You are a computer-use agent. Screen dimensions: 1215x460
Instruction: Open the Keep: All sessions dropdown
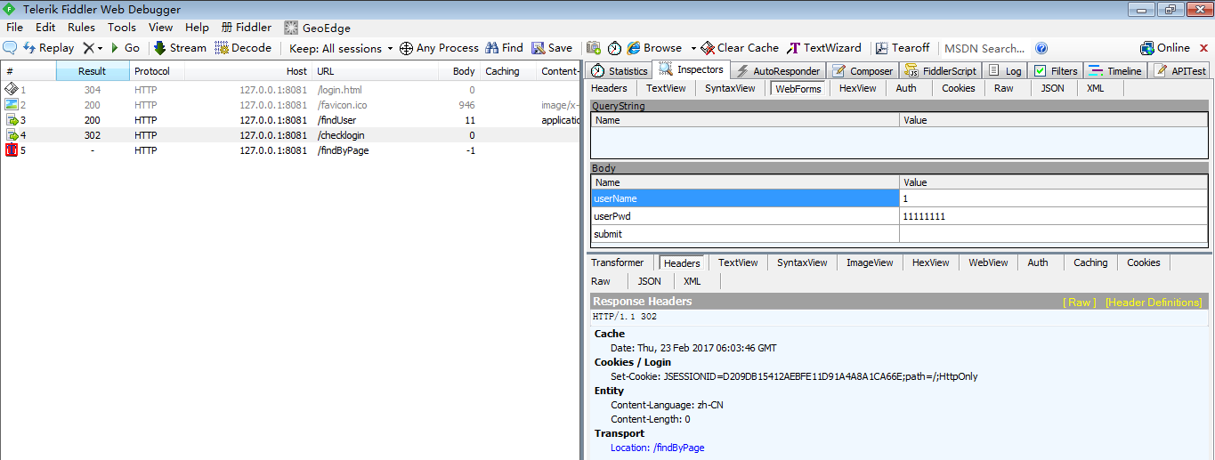[341, 49]
